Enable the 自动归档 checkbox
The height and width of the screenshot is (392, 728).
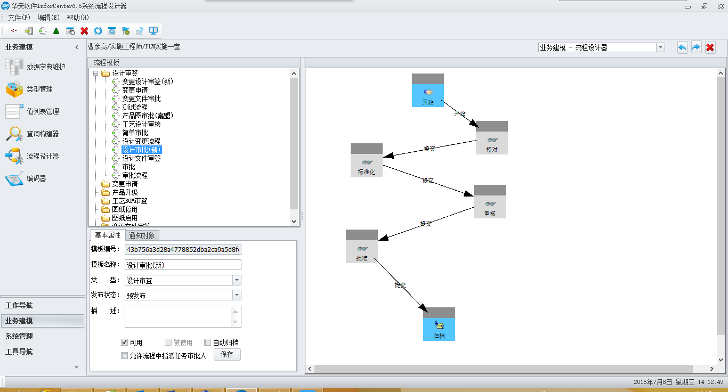click(x=208, y=342)
